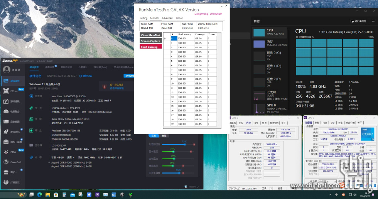
Task: Open GamePP hardware monitoring sidebar item
Action: point(12,81)
